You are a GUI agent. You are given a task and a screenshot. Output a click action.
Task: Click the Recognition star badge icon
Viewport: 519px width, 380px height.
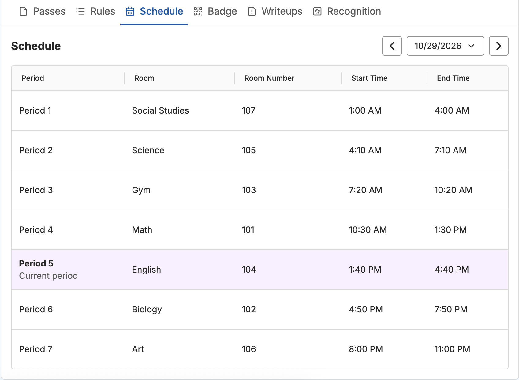click(317, 12)
